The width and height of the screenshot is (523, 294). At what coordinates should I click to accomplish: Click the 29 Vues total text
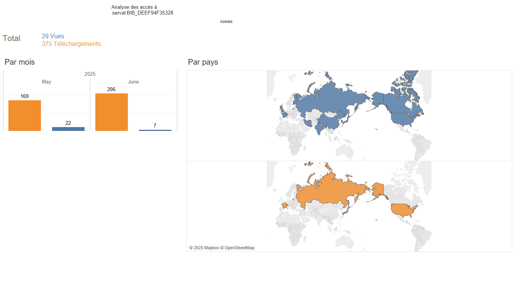pyautogui.click(x=53, y=36)
